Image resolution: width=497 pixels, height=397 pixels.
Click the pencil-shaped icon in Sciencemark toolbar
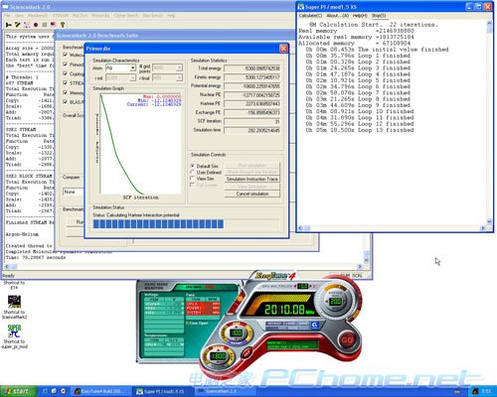pos(18,25)
